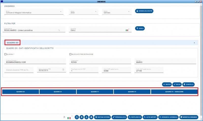Open the calendar icon in TFR date field
This screenshot has height=121, width=203.
click(63, 69)
